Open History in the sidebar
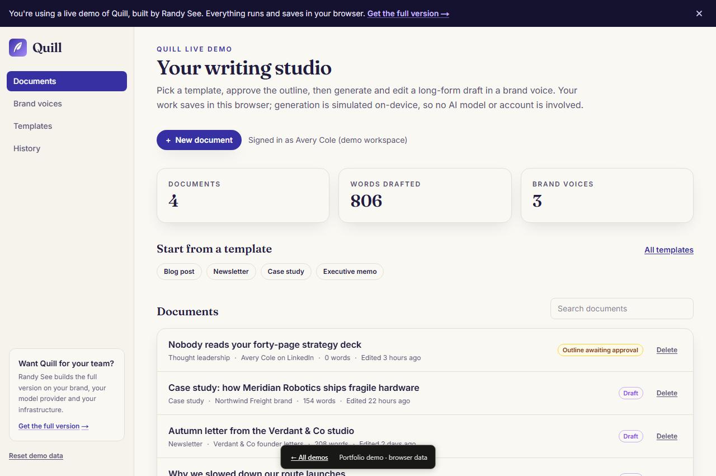The height and width of the screenshot is (476, 716). [x=67, y=148]
